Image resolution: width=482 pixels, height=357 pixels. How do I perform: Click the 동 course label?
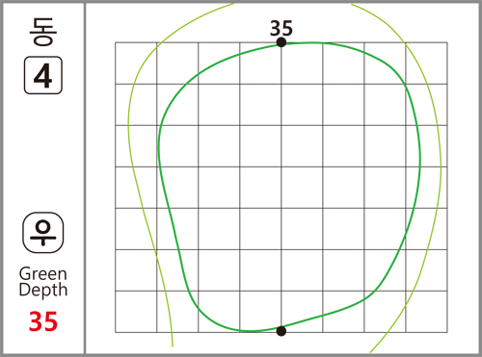43,32
